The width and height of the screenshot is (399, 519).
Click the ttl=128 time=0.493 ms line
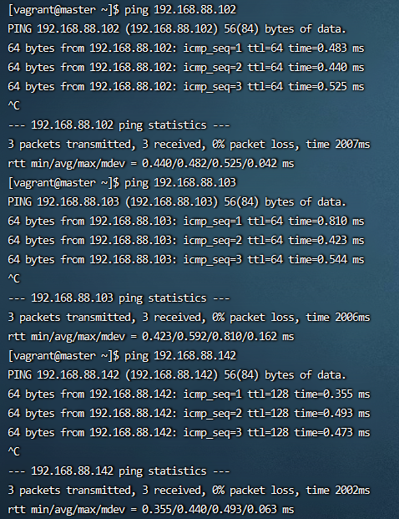pos(189,414)
